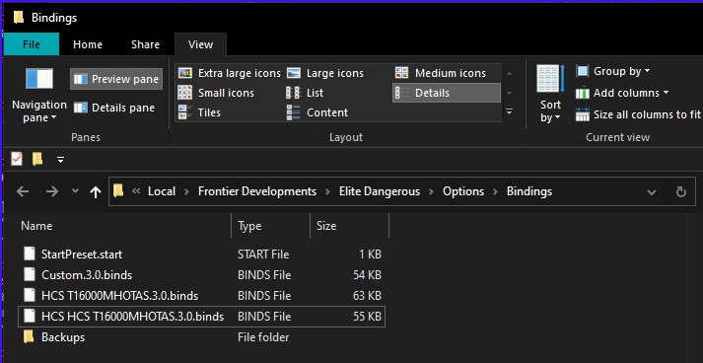The image size is (703, 363).
Task: Choose Large icons layout
Action: pos(325,73)
